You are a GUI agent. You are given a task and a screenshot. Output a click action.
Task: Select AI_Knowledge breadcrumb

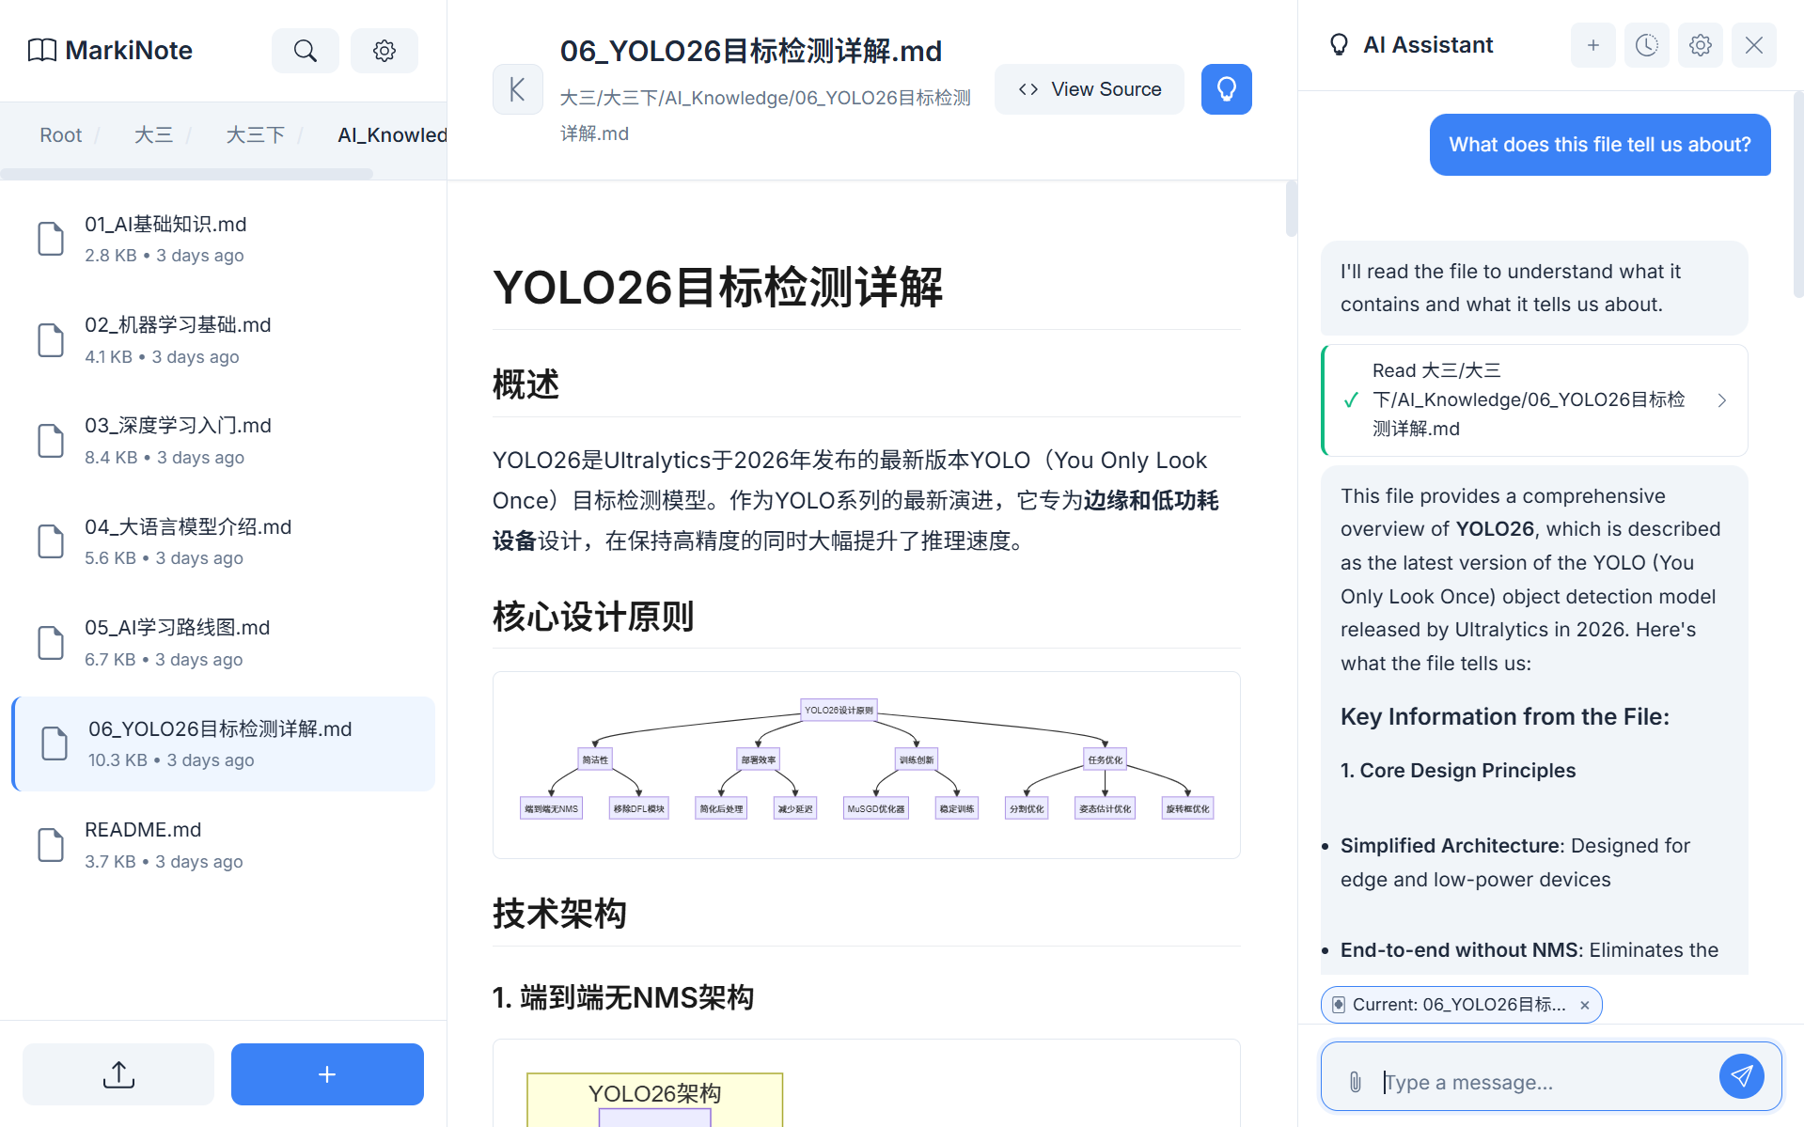point(392,135)
